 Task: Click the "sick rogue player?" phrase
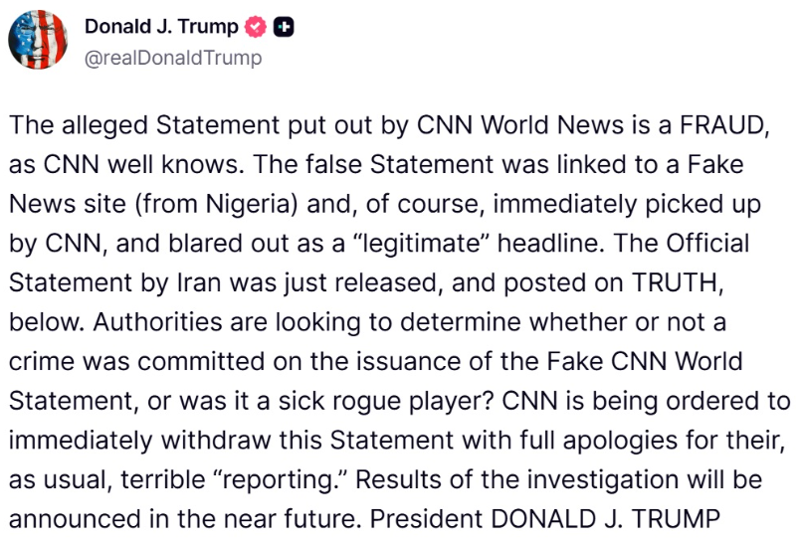pos(380,399)
